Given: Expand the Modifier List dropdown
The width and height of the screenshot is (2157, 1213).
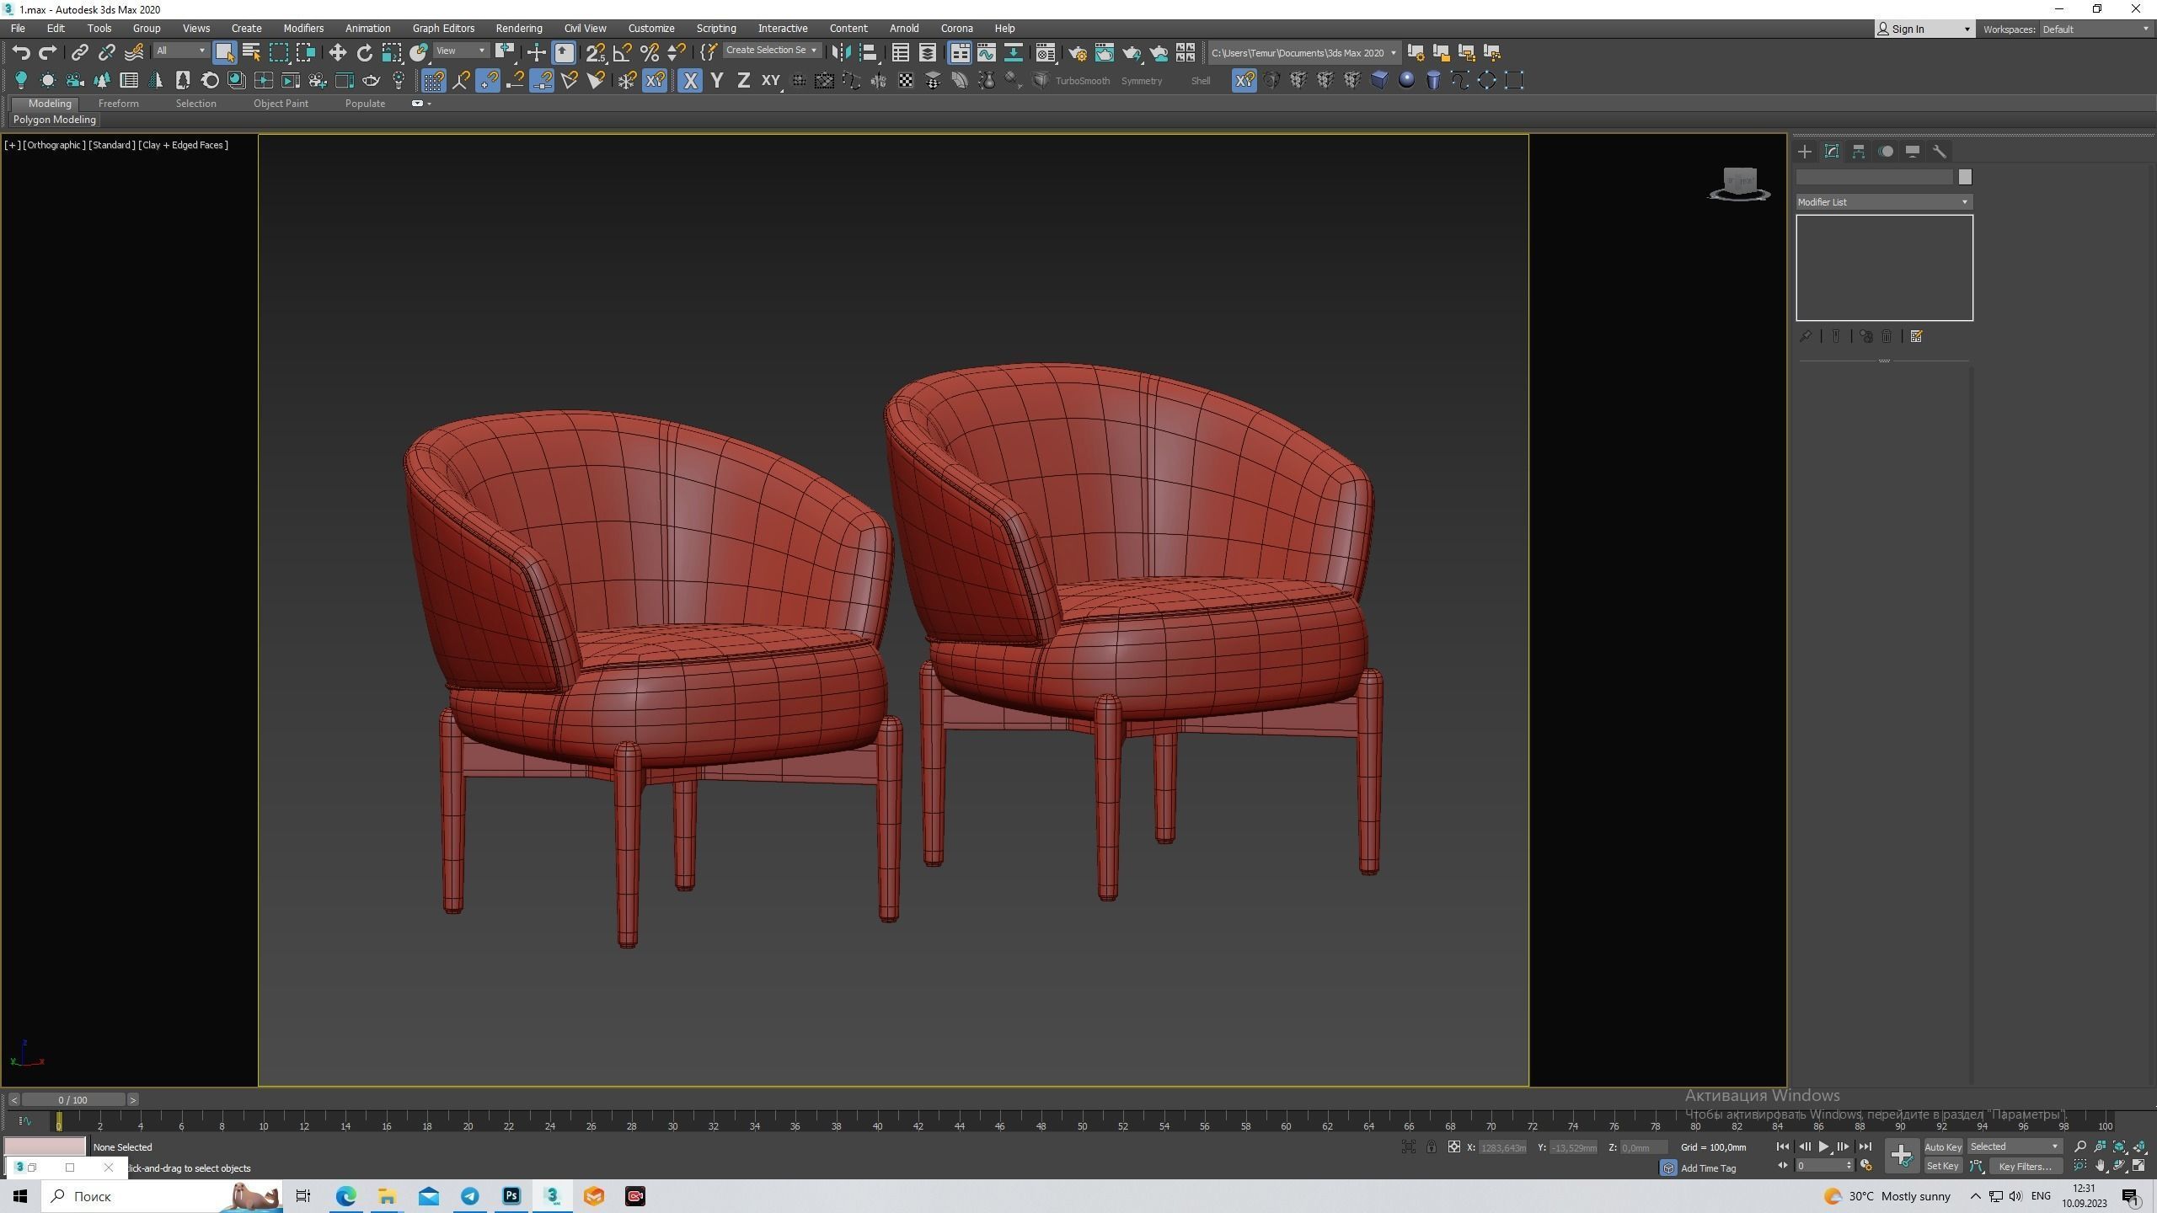Looking at the screenshot, I should (1883, 202).
